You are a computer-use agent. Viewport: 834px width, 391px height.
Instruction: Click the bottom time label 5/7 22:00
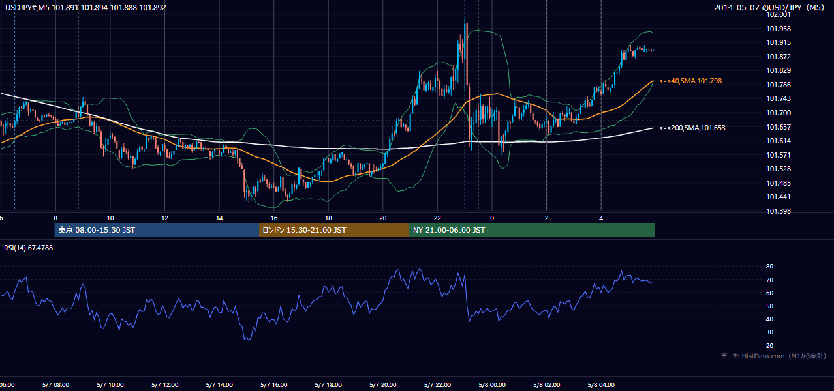437,385
